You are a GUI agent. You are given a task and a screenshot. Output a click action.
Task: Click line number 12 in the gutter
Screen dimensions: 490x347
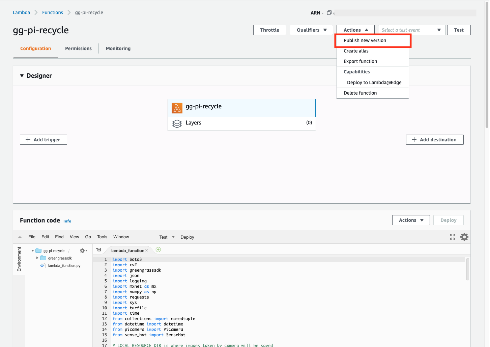104,319
